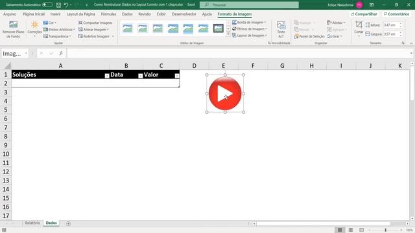Image resolution: width=415 pixels, height=233 pixels.
Task: Open the Data column filter dropdown
Action: (x=141, y=76)
